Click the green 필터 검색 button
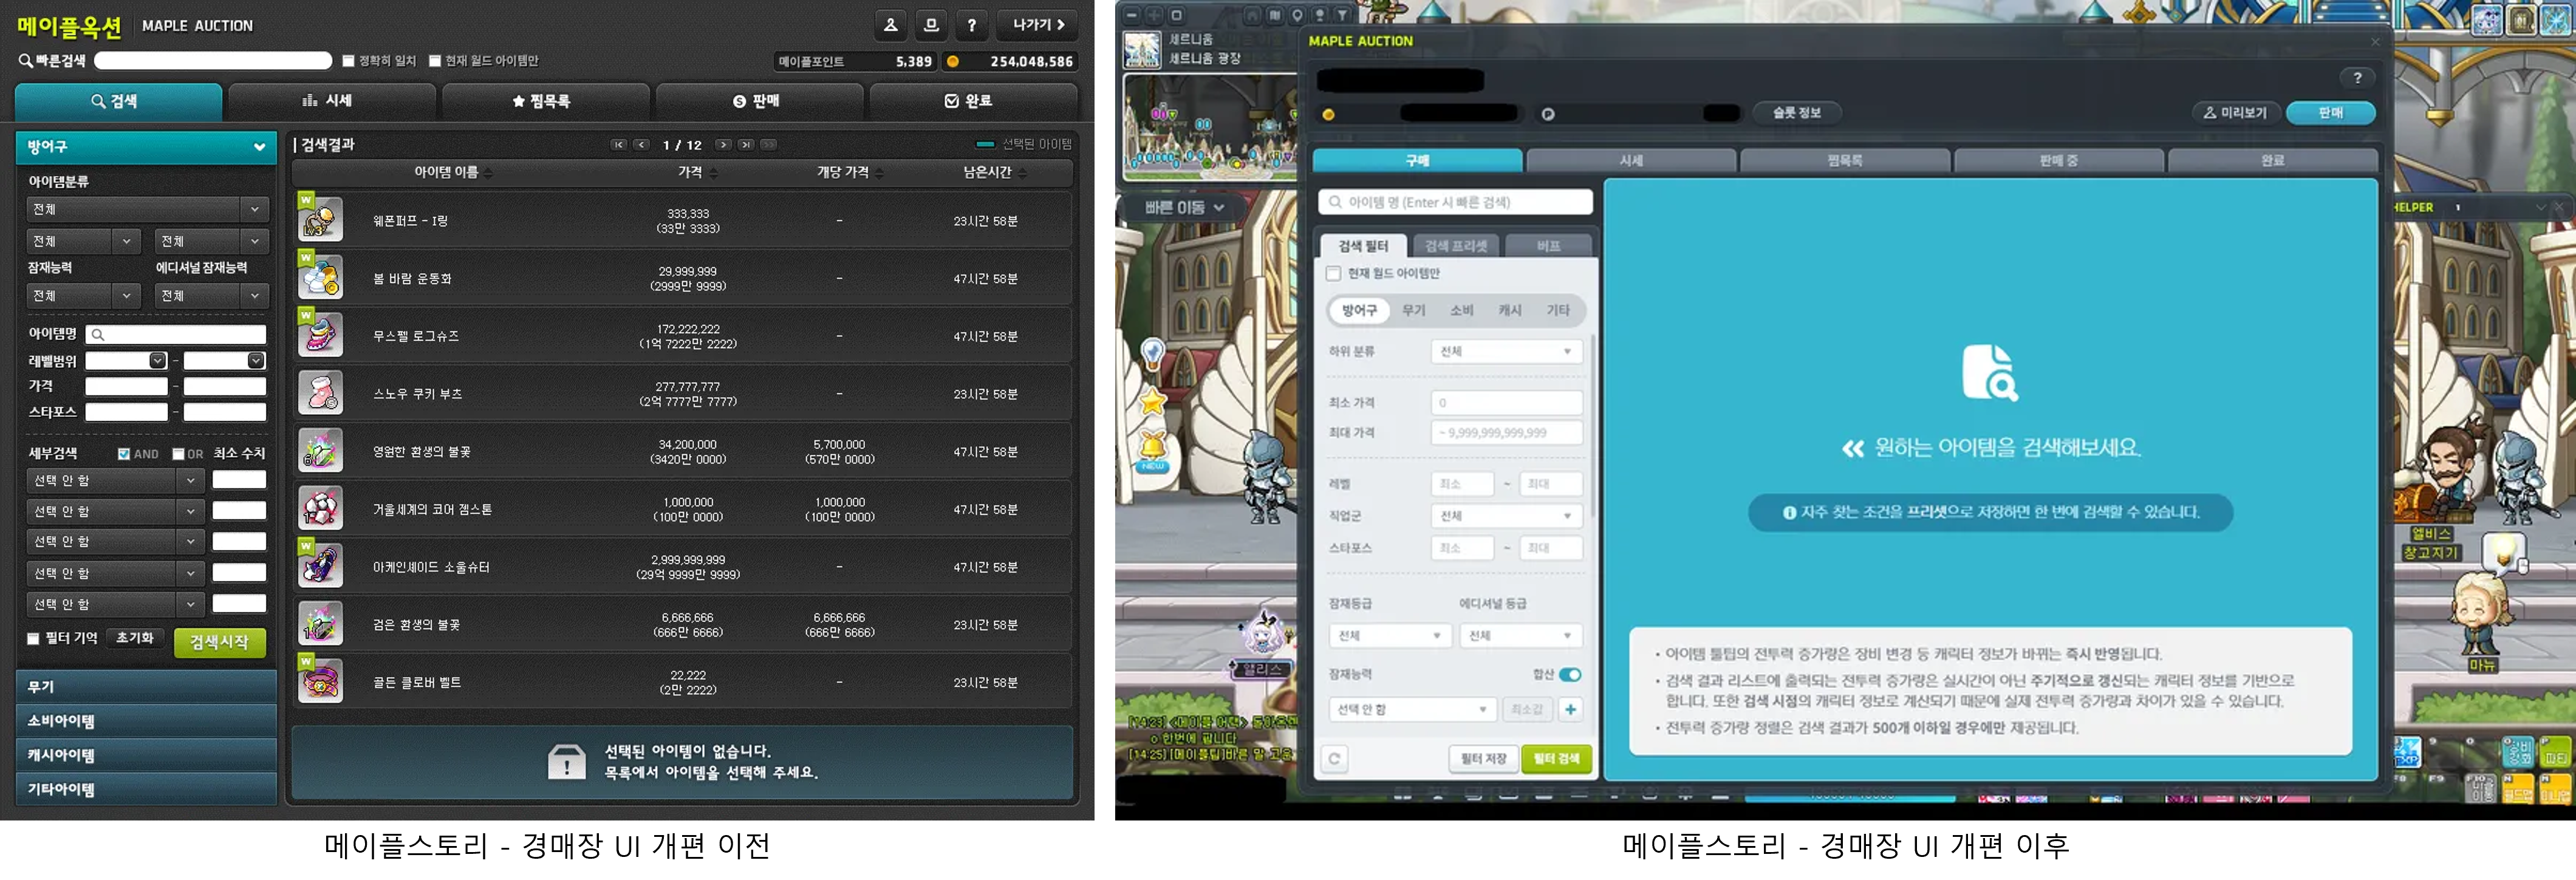 click(x=1556, y=759)
